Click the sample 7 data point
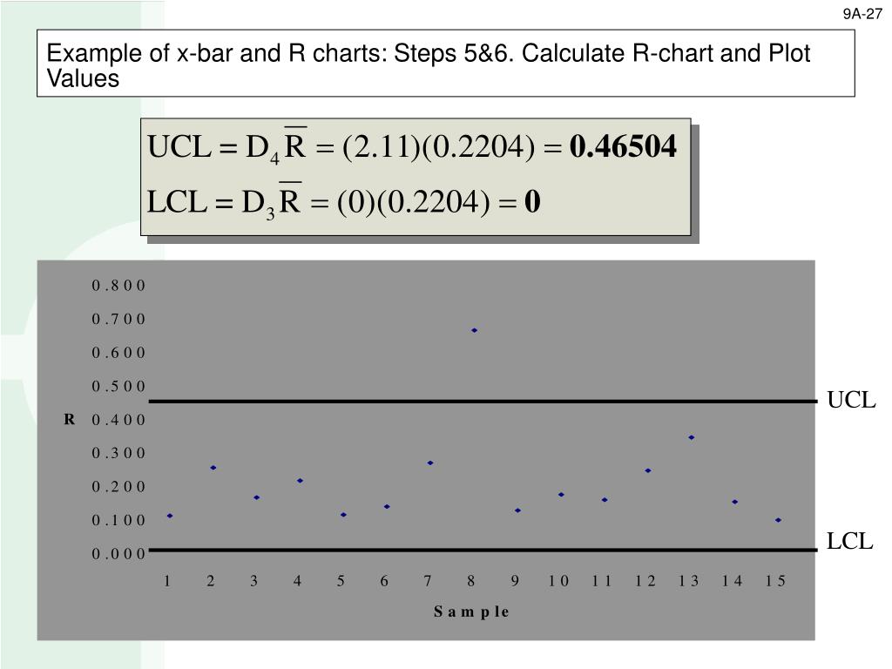This screenshot has width=892, height=669. click(x=430, y=463)
